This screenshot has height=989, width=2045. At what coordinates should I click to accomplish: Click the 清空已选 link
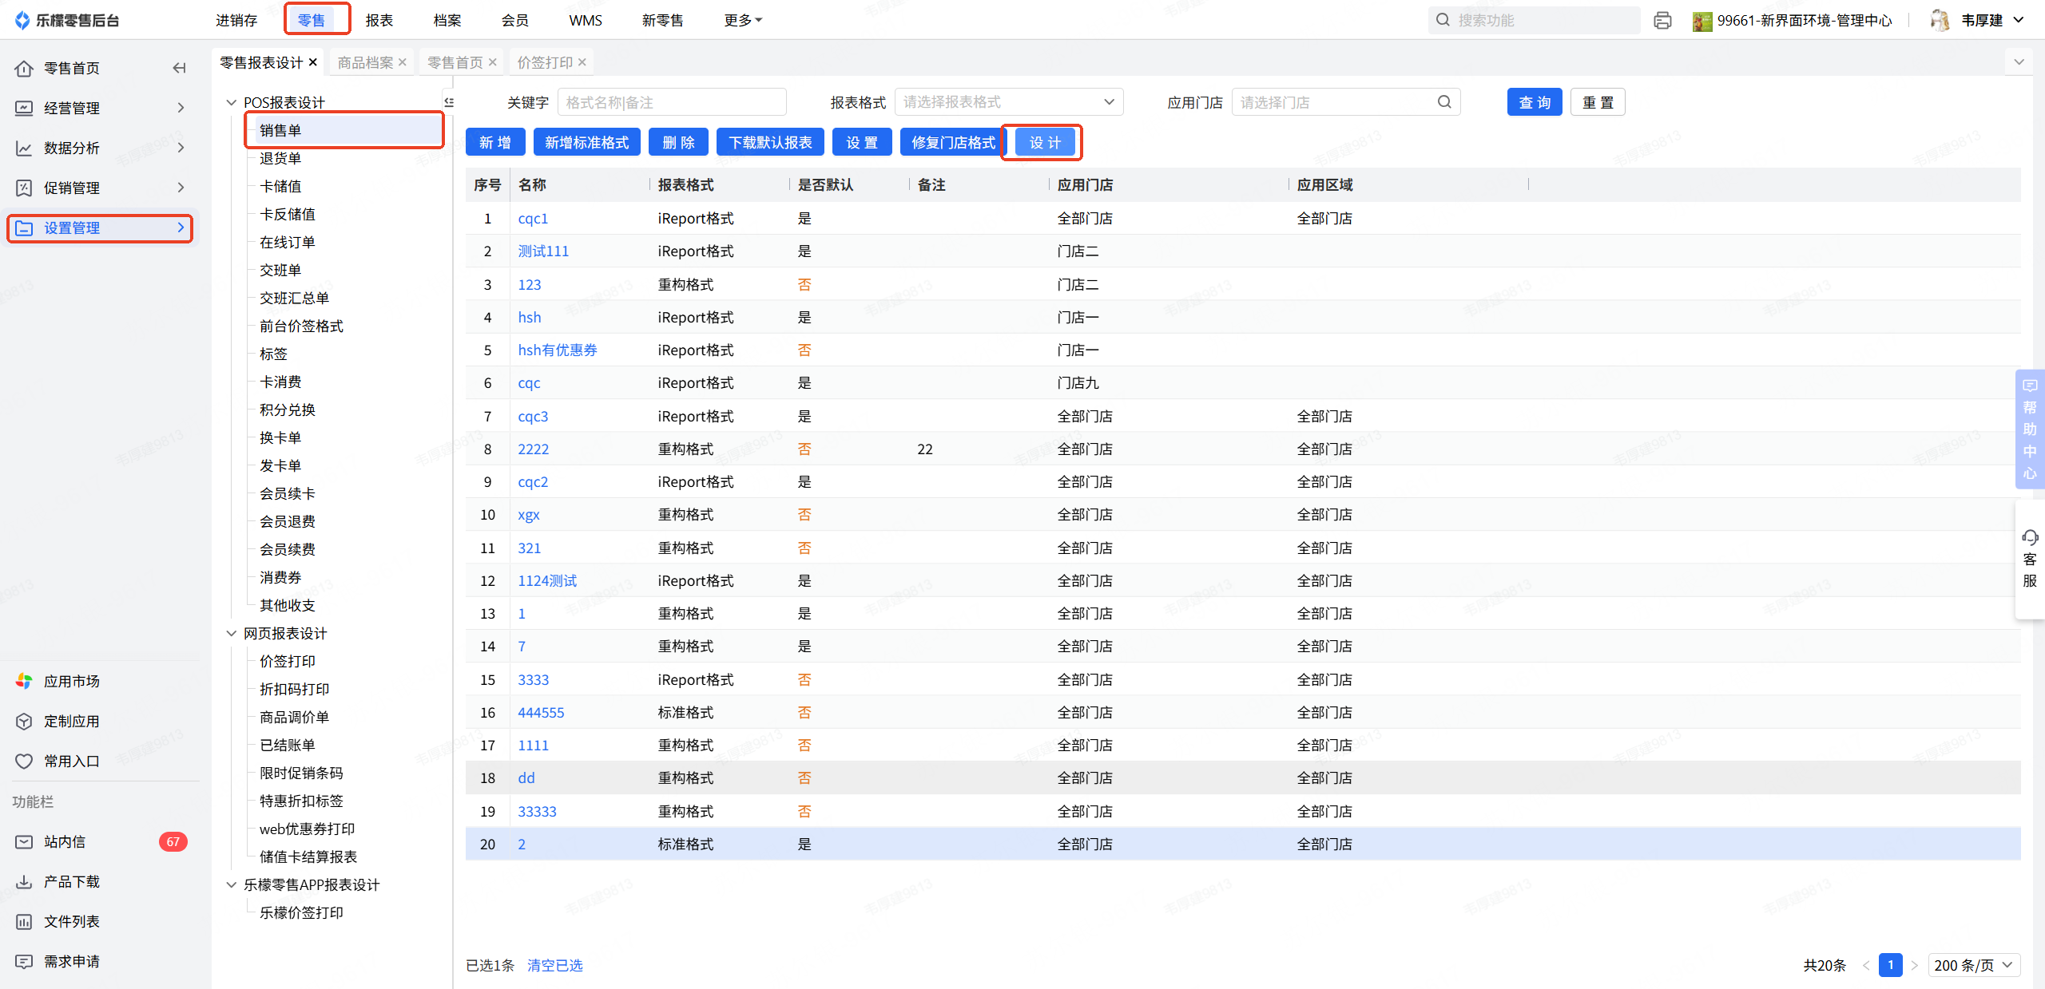(x=554, y=965)
